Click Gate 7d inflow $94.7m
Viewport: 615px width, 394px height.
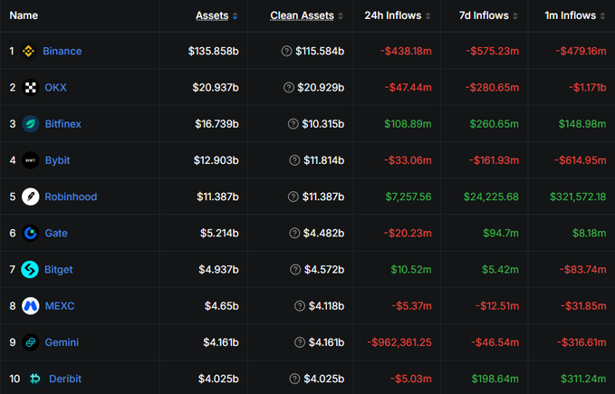pyautogui.click(x=501, y=234)
